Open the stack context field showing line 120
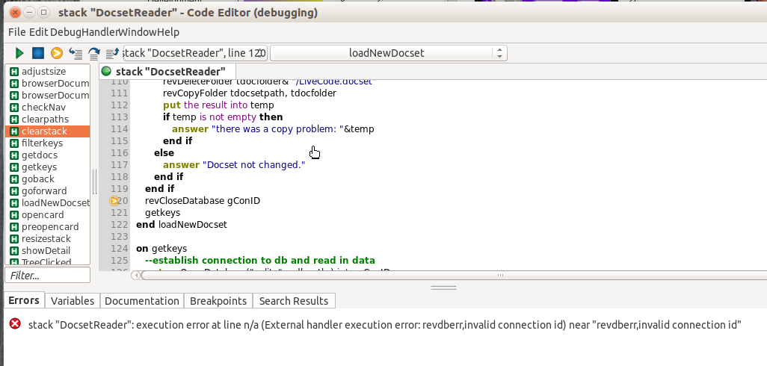 pyautogui.click(x=194, y=53)
